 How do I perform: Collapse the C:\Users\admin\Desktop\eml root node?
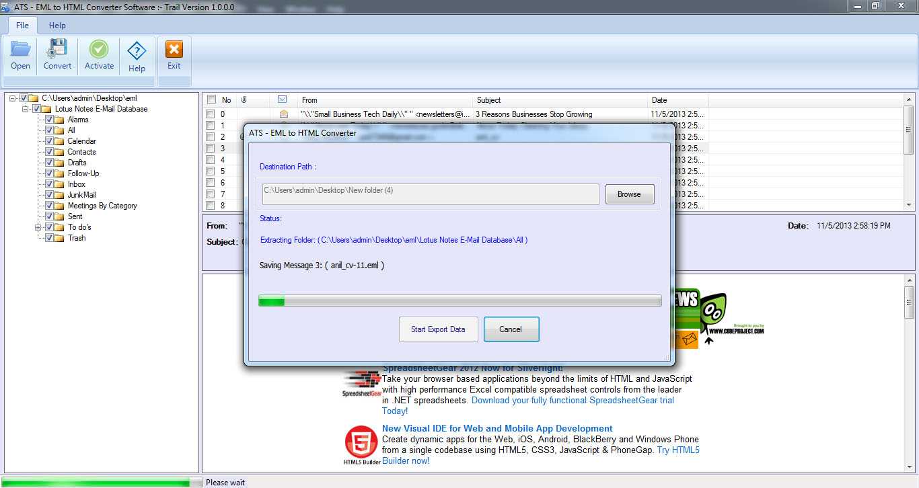tap(13, 98)
